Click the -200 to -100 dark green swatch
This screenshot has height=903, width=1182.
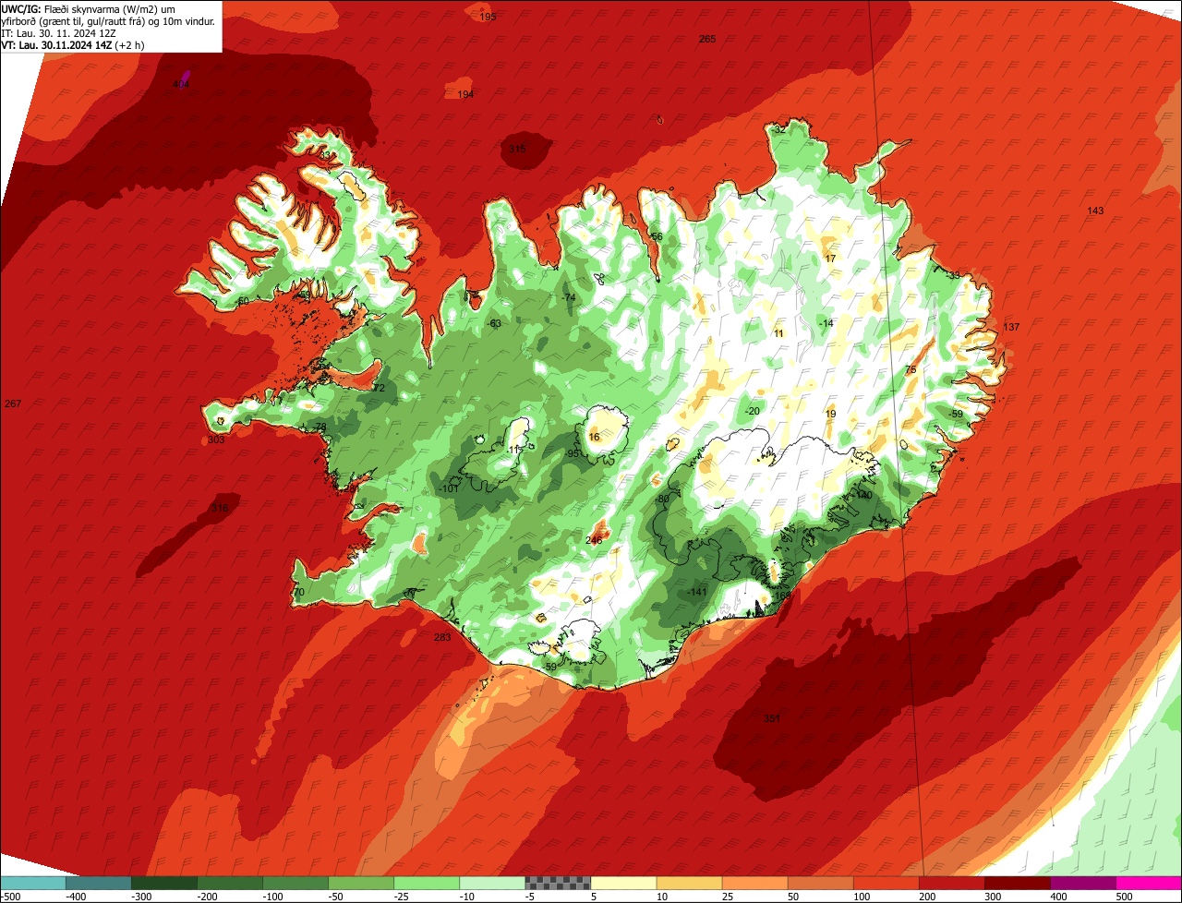(x=230, y=883)
